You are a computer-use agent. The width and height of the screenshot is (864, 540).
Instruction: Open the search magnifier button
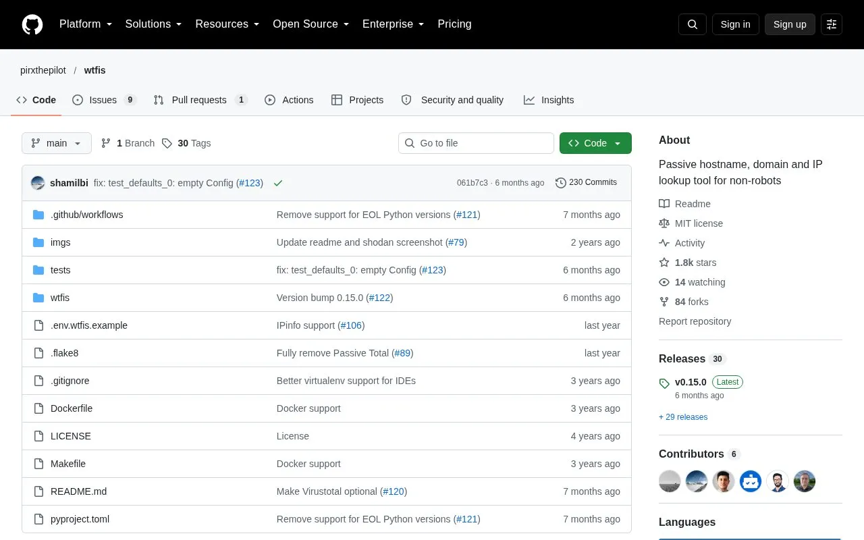coord(693,24)
